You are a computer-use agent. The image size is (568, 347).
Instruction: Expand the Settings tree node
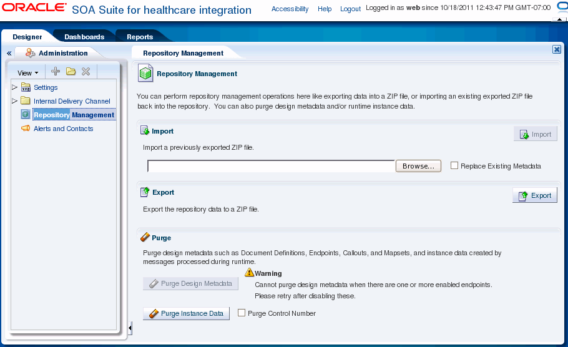(x=14, y=87)
